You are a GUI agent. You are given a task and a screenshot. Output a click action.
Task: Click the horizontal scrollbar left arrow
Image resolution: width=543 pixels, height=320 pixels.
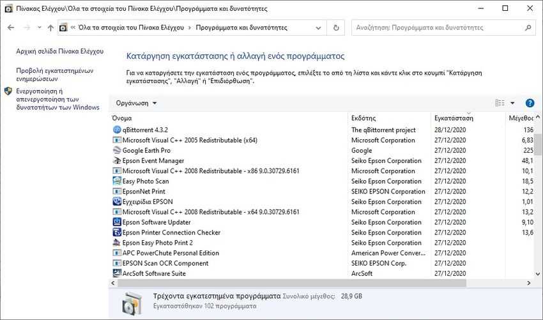[113, 283]
